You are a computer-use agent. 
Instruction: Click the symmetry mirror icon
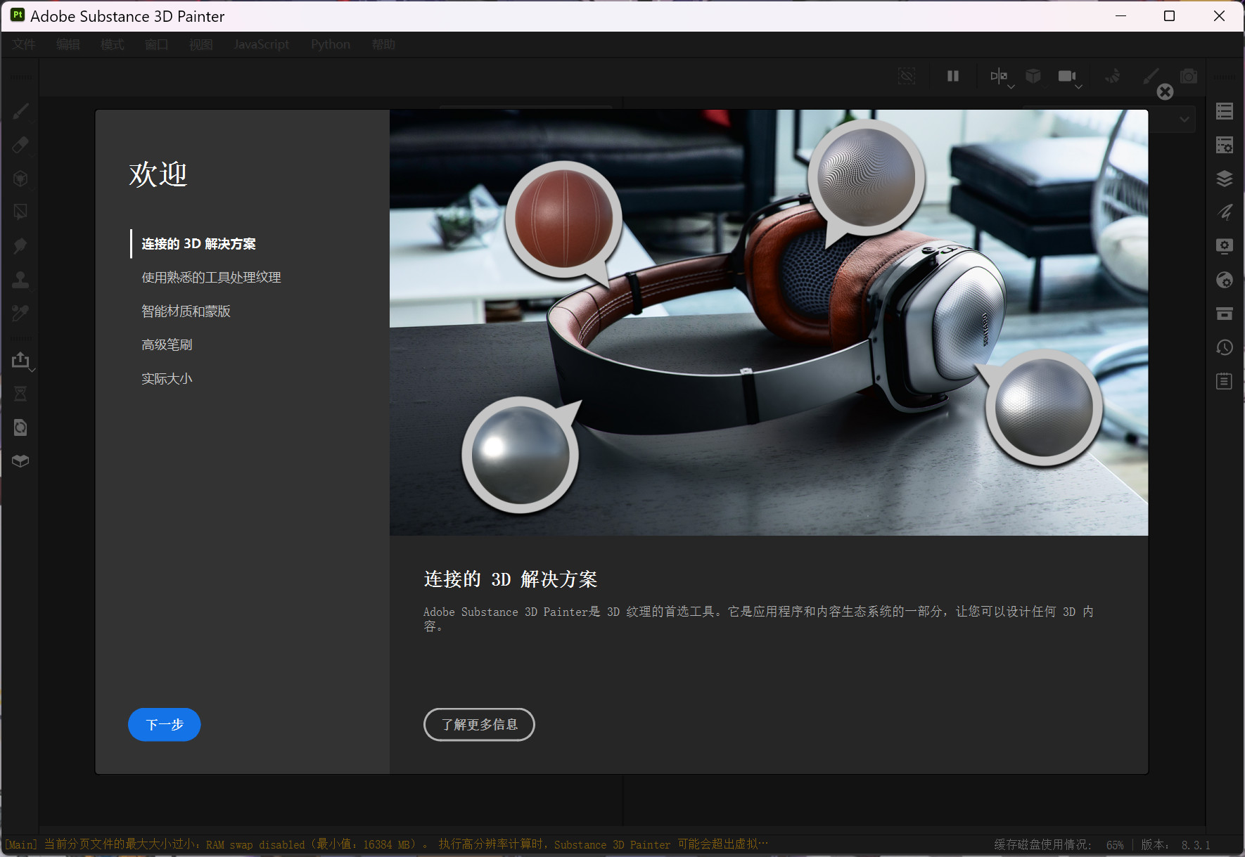click(x=998, y=76)
